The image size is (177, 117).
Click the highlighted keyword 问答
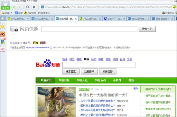43,43
